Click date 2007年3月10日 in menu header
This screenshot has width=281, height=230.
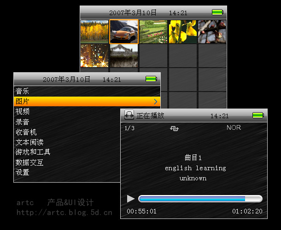67,79
